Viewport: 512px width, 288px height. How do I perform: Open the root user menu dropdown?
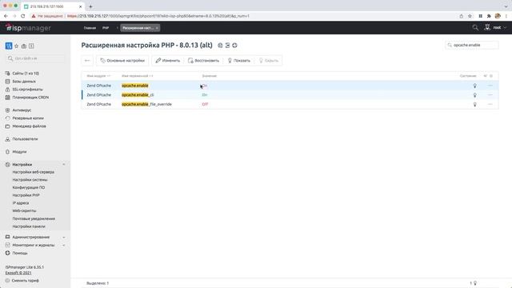pos(499,28)
